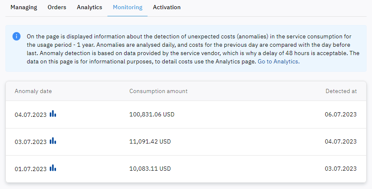The image size is (372, 189).
Task: Open chart icon for 03.07.2023 anomaly
Action: pyautogui.click(x=53, y=141)
